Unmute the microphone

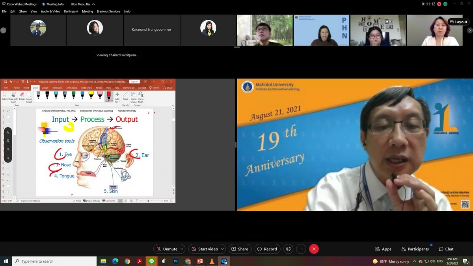coord(167,249)
